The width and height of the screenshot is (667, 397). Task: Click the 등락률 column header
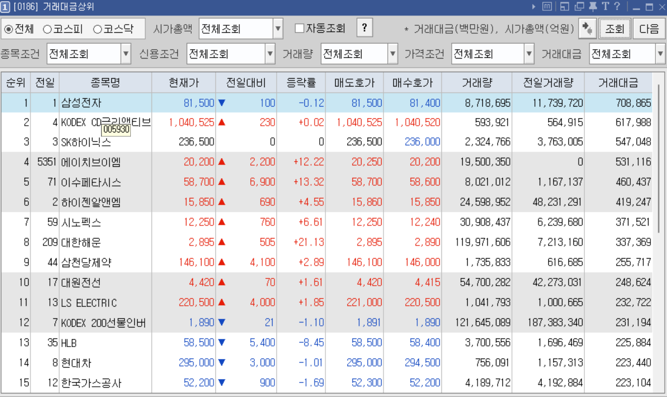pyautogui.click(x=301, y=83)
